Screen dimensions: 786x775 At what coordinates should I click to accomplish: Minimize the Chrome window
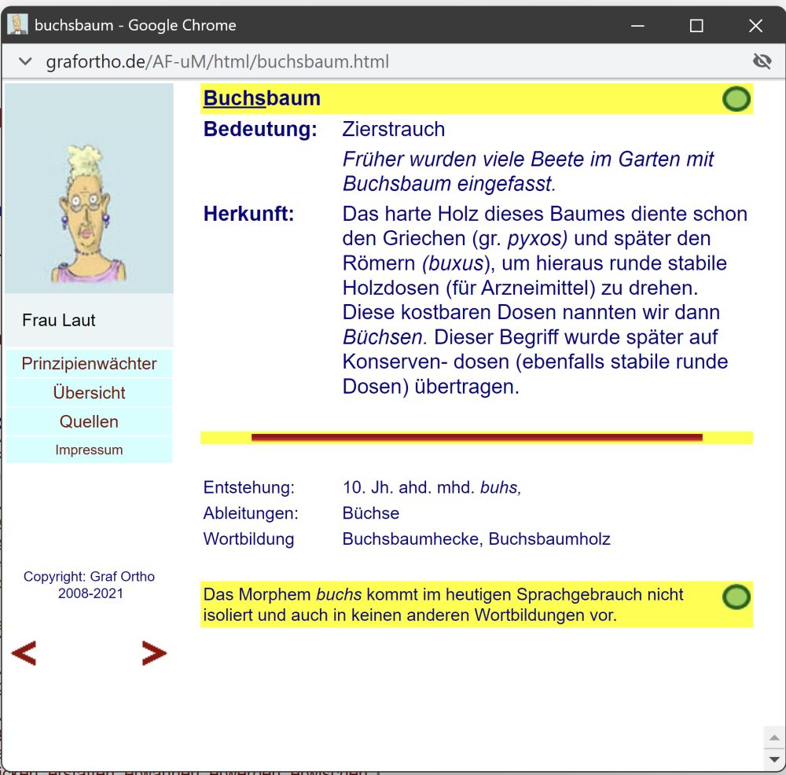pos(636,26)
